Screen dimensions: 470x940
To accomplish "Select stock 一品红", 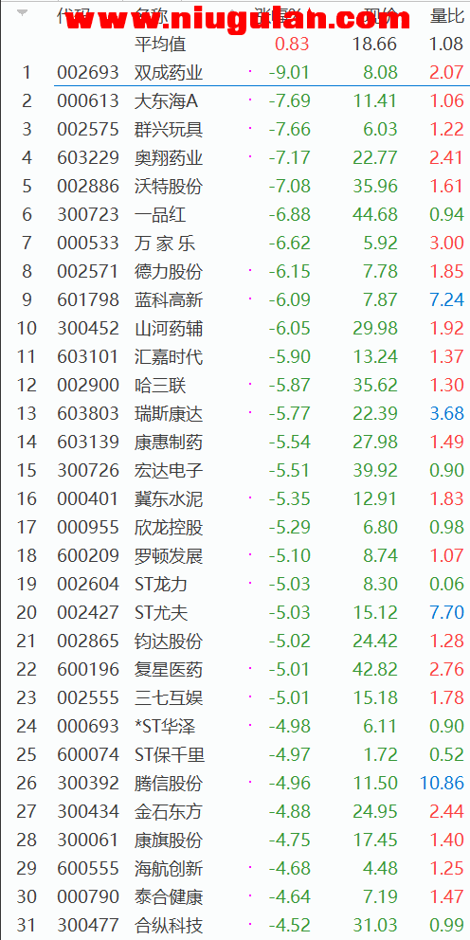I will [x=161, y=214].
